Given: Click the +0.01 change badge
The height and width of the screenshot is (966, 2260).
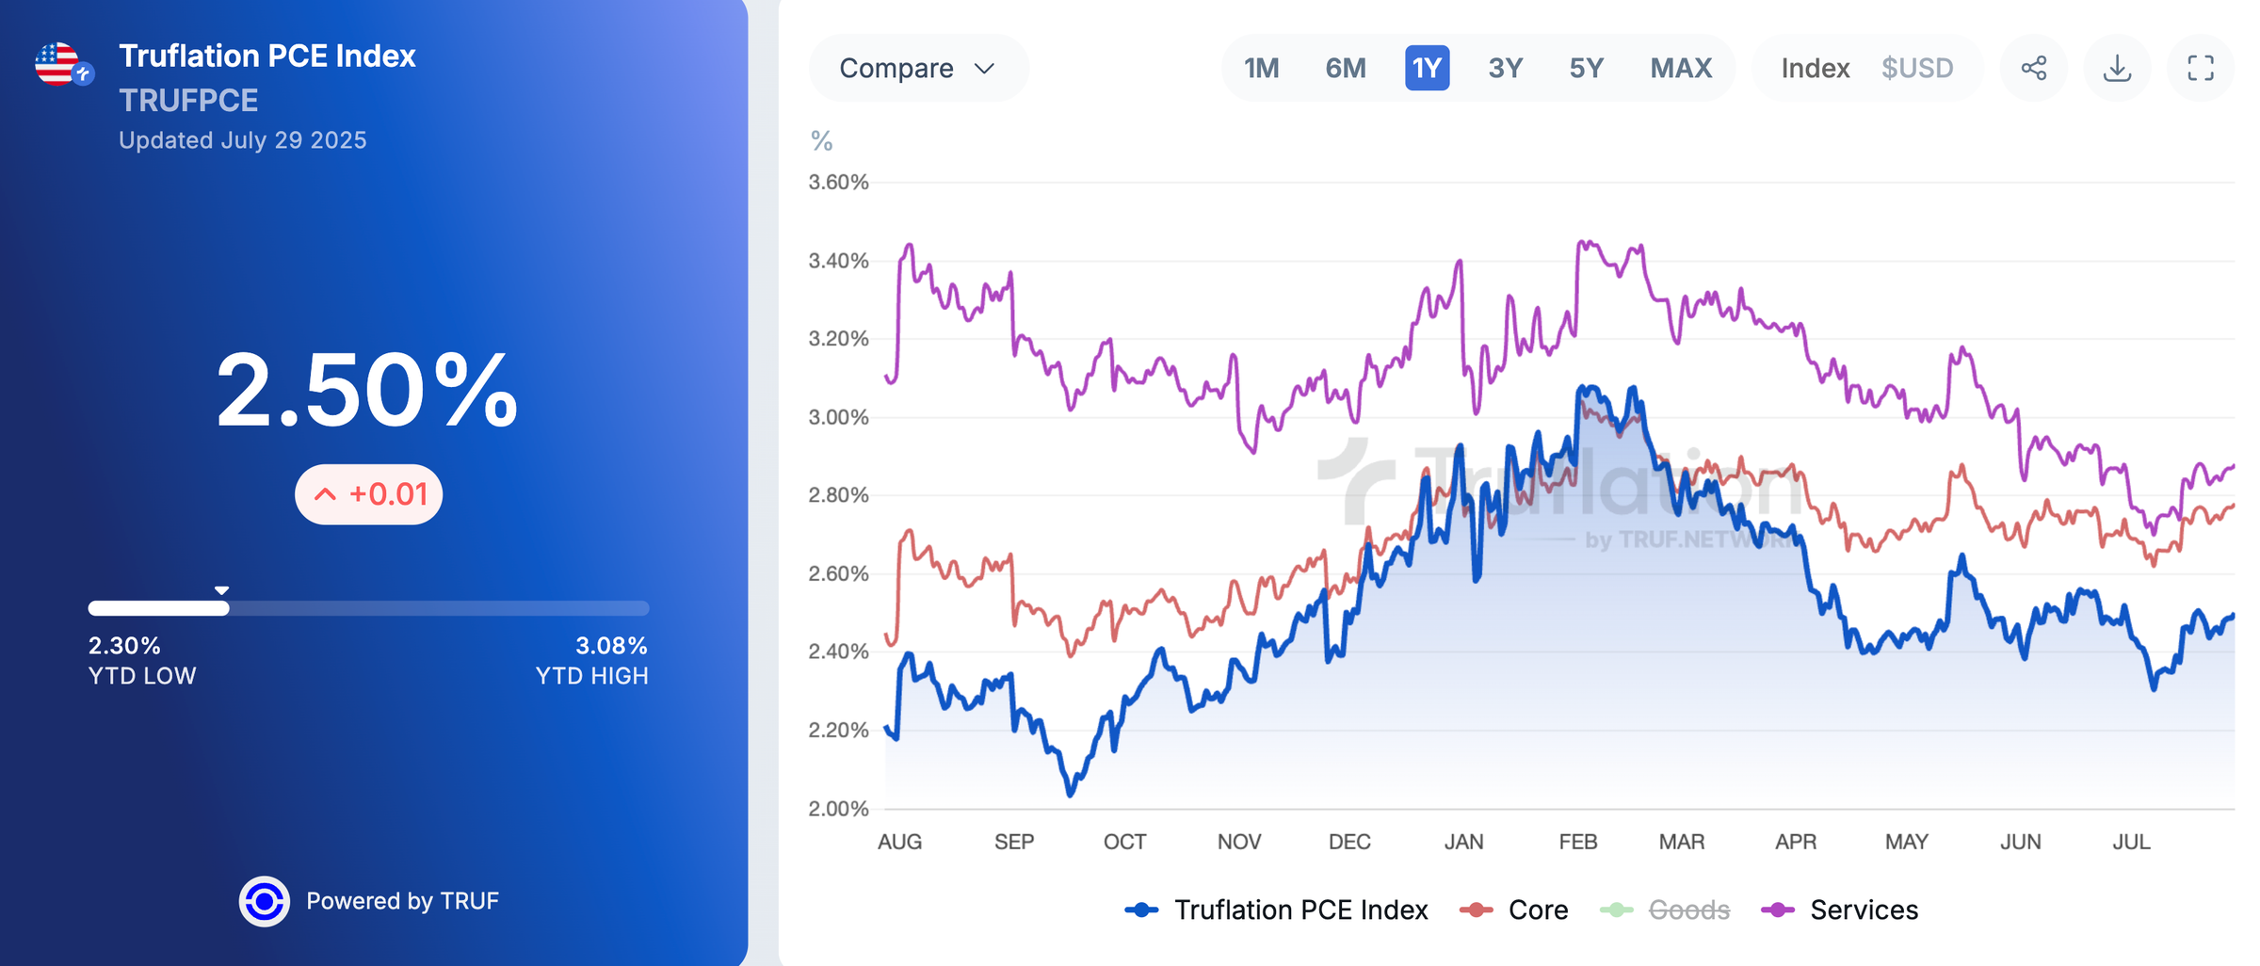Looking at the screenshot, I should (367, 493).
